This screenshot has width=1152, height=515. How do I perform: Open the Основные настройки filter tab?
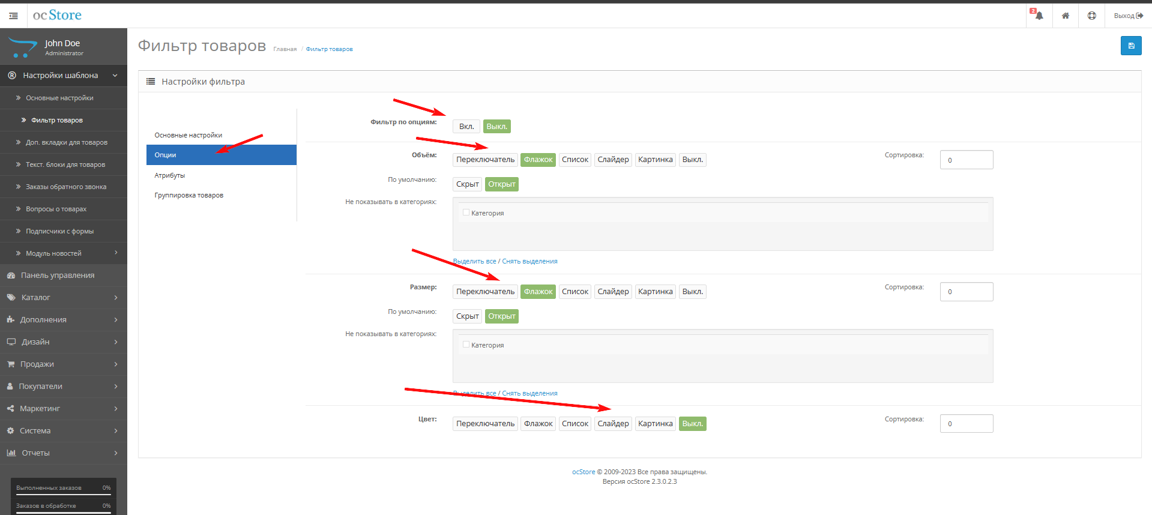pyautogui.click(x=221, y=135)
